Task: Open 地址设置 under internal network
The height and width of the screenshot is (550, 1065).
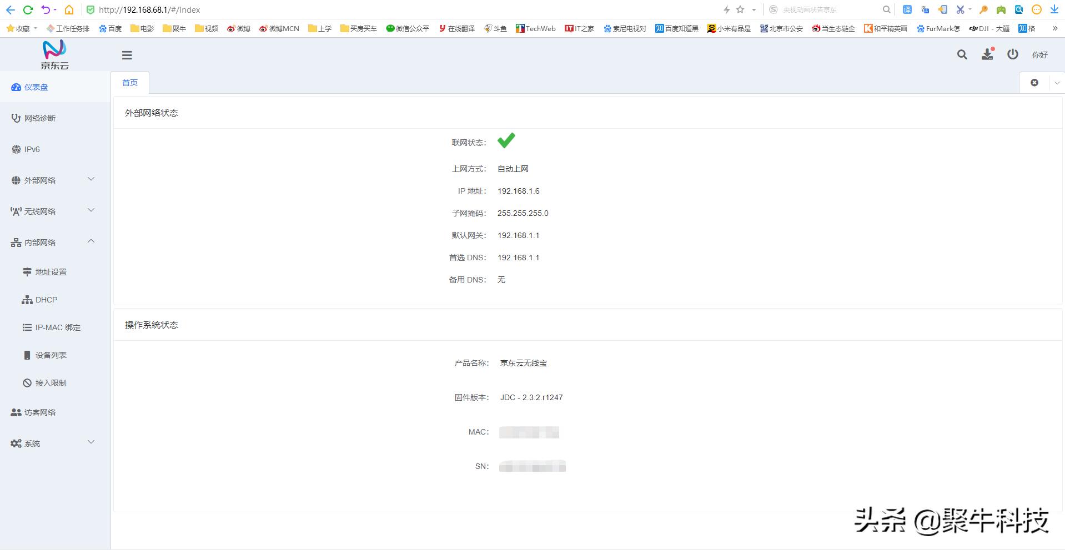Action: (55, 272)
